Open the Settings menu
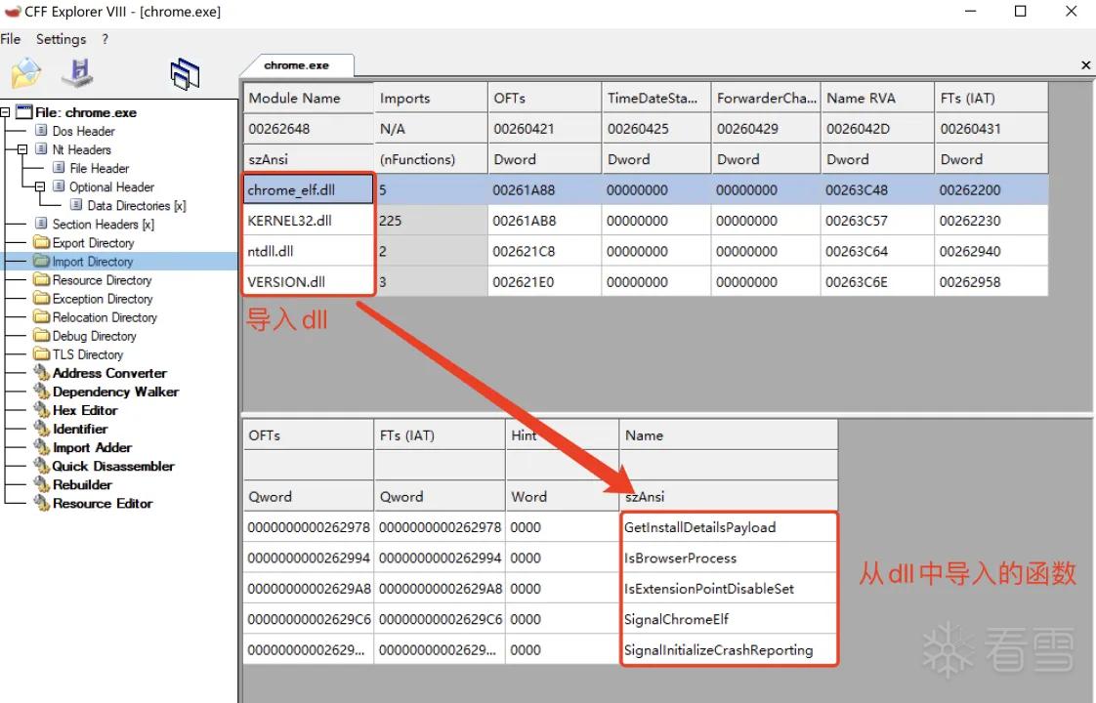1096x703 pixels. point(61,39)
